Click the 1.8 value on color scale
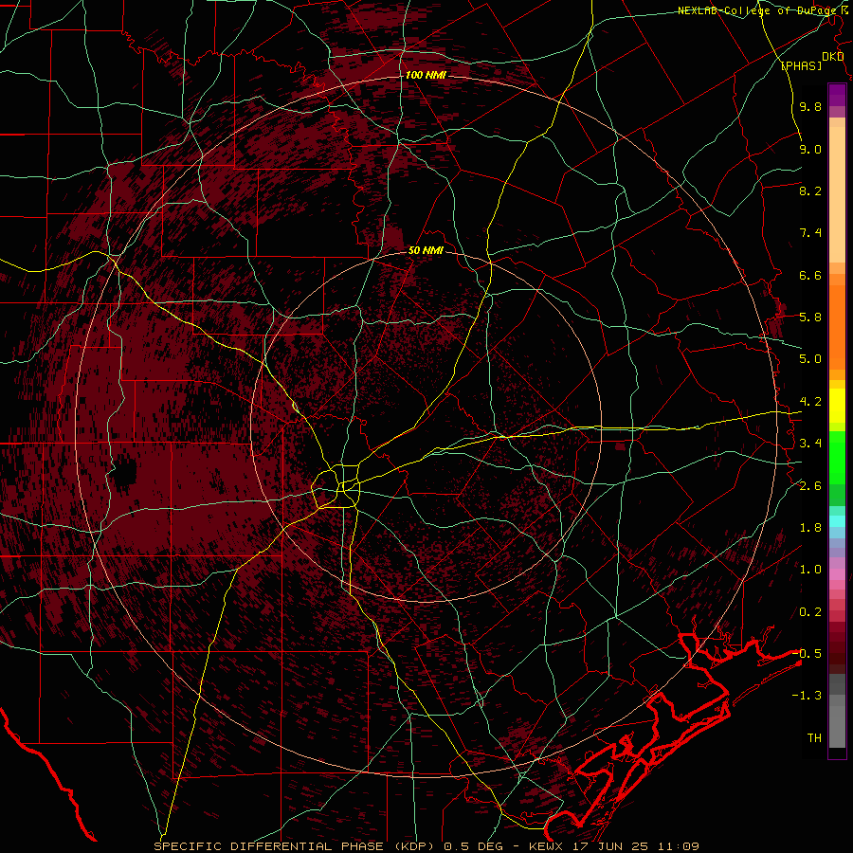The height and width of the screenshot is (853, 853). click(810, 528)
